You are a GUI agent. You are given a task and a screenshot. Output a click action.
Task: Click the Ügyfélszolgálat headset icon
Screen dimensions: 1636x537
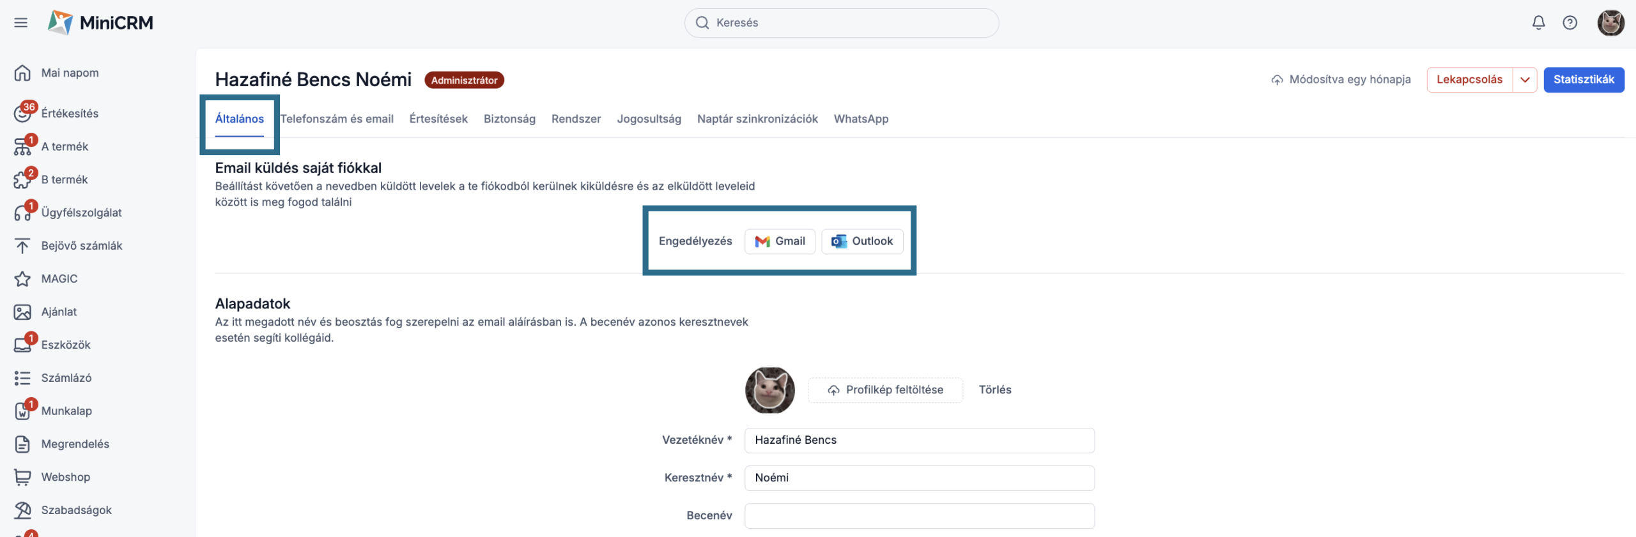tap(22, 213)
